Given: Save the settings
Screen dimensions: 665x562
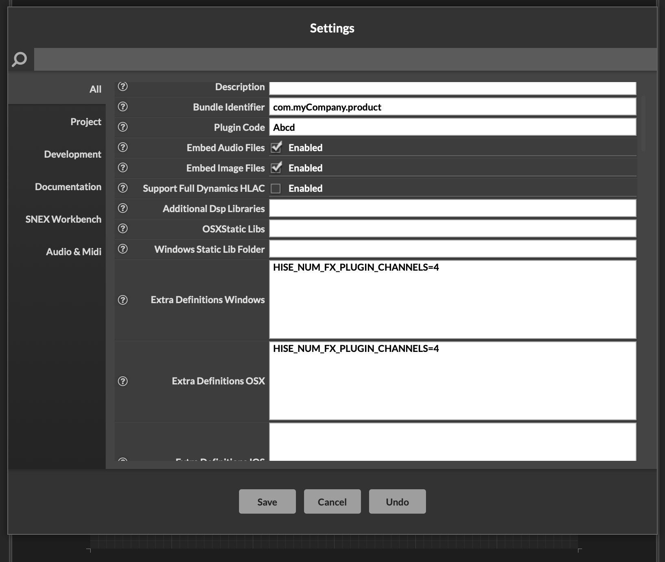Looking at the screenshot, I should (x=267, y=501).
